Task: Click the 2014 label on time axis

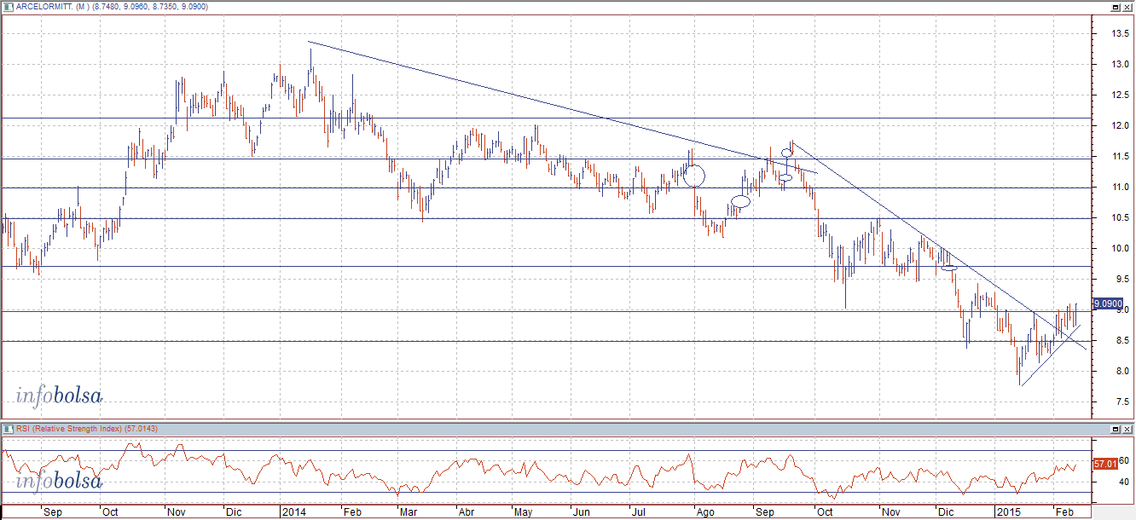Action: [x=293, y=513]
